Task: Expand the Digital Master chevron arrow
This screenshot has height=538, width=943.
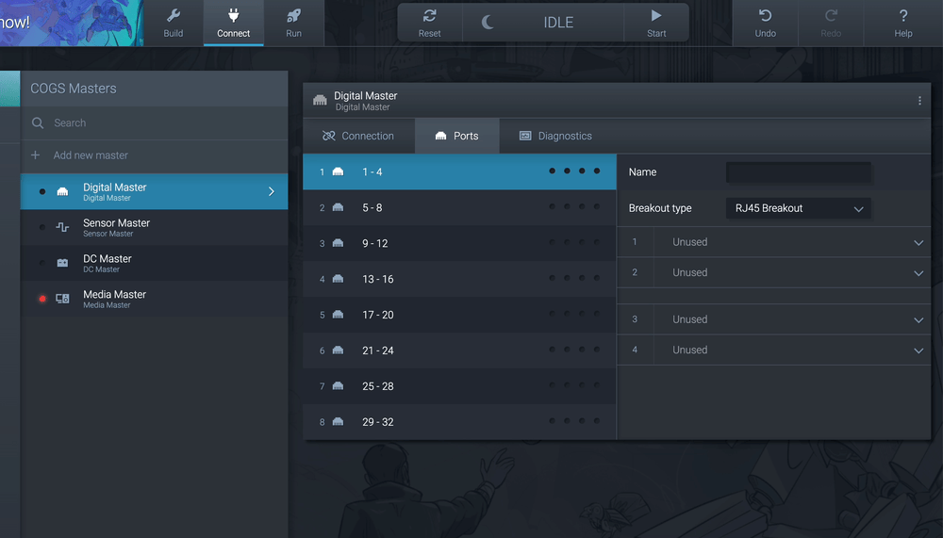Action: 272,192
